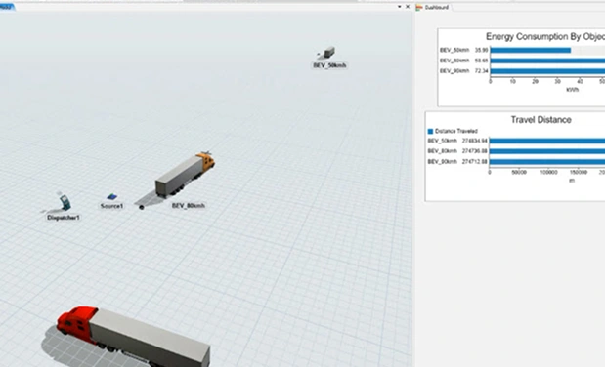Click the BEV_50kmh energy consumption bar
605x367 pixels.
tap(531, 50)
